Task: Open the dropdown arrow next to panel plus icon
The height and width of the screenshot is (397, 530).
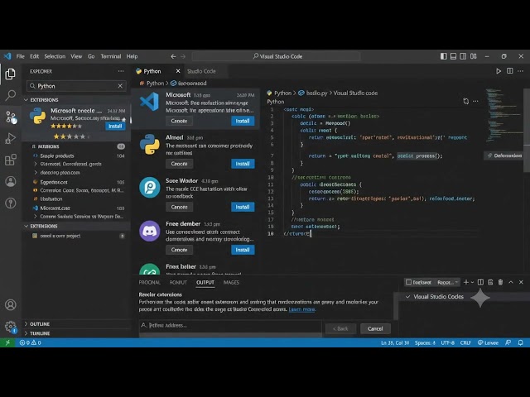Action: click(x=472, y=282)
